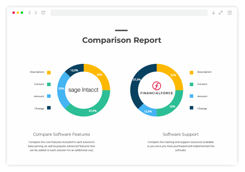
Task: Select FinancialForce Change navy legend swatch
Action: pos(192,108)
